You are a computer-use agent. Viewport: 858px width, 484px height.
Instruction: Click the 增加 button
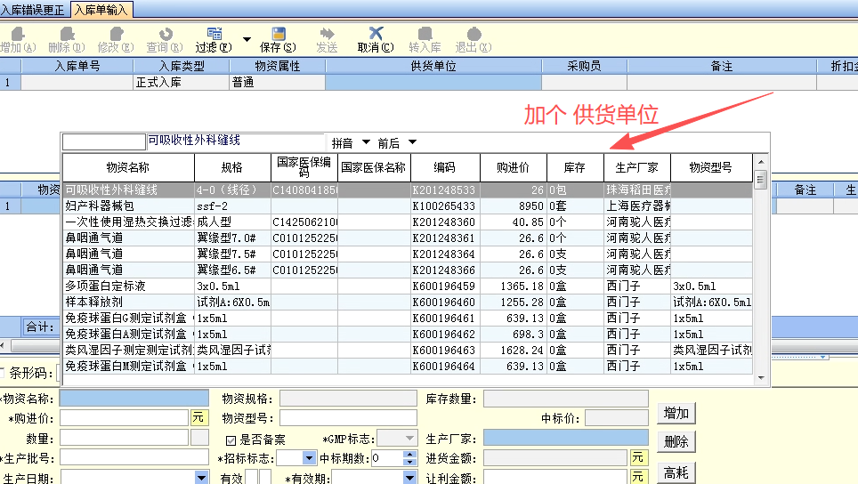pos(676,414)
